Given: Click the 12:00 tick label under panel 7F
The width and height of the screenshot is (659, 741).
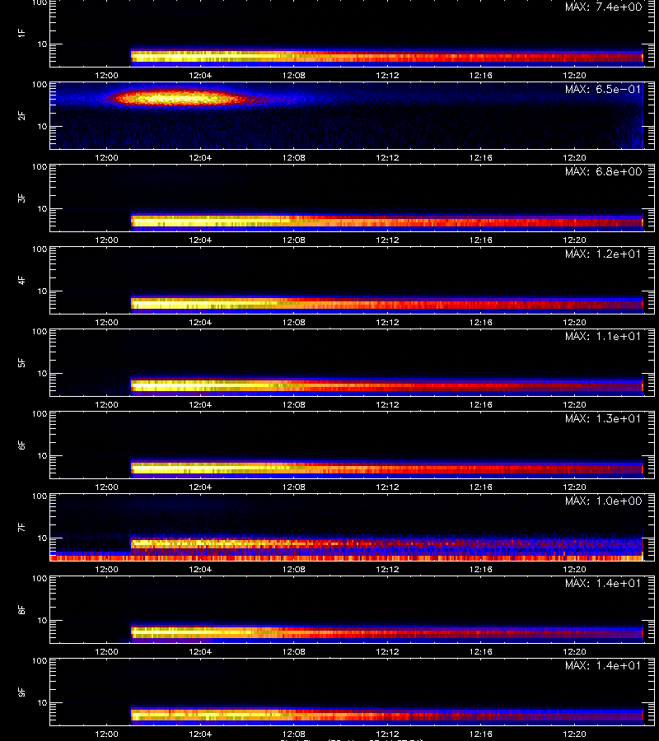Looking at the screenshot, I should point(106,570).
